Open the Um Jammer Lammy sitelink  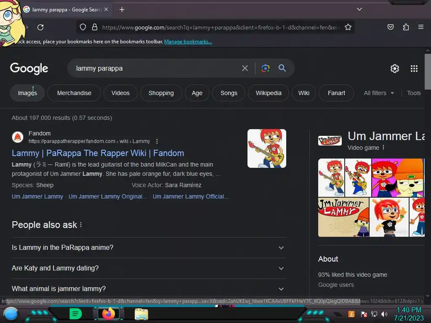click(37, 196)
